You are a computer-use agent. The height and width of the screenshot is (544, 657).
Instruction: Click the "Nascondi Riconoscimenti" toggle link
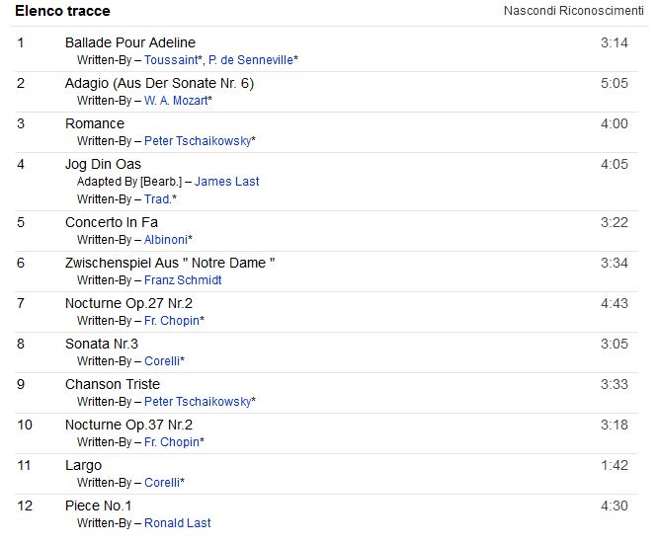[x=572, y=11]
